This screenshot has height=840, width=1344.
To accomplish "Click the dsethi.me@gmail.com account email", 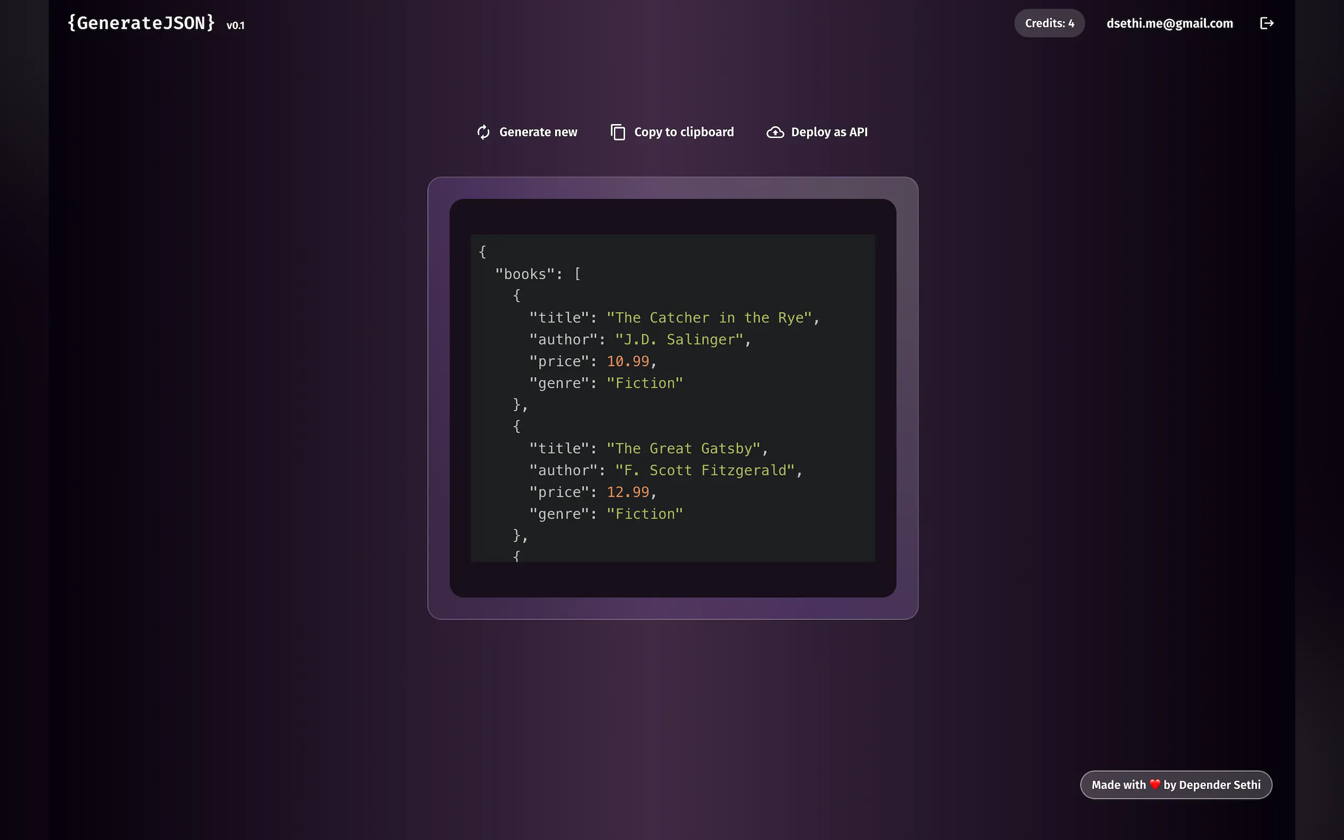I will click(x=1169, y=23).
